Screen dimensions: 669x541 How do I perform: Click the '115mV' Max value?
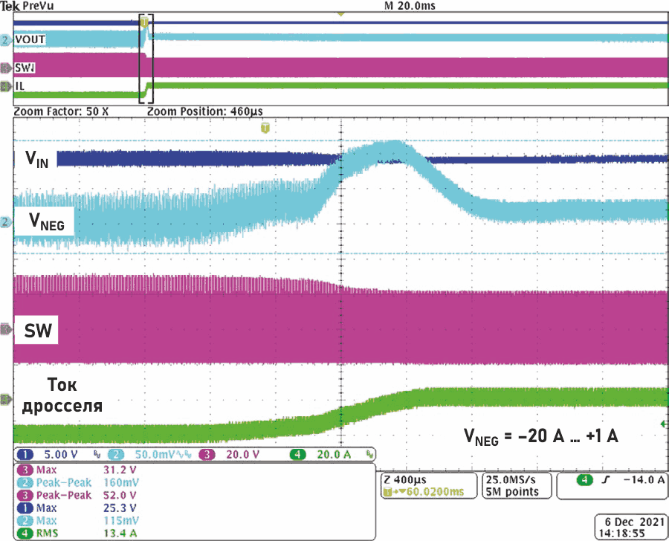(121, 520)
